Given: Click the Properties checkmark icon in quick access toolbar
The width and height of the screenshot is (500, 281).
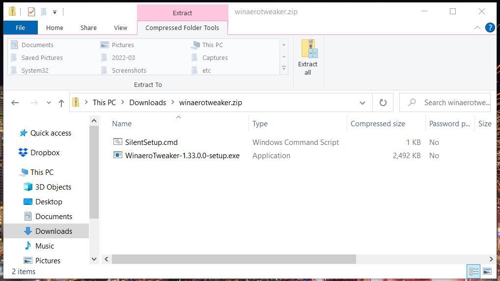Looking at the screenshot, I should click(31, 12).
